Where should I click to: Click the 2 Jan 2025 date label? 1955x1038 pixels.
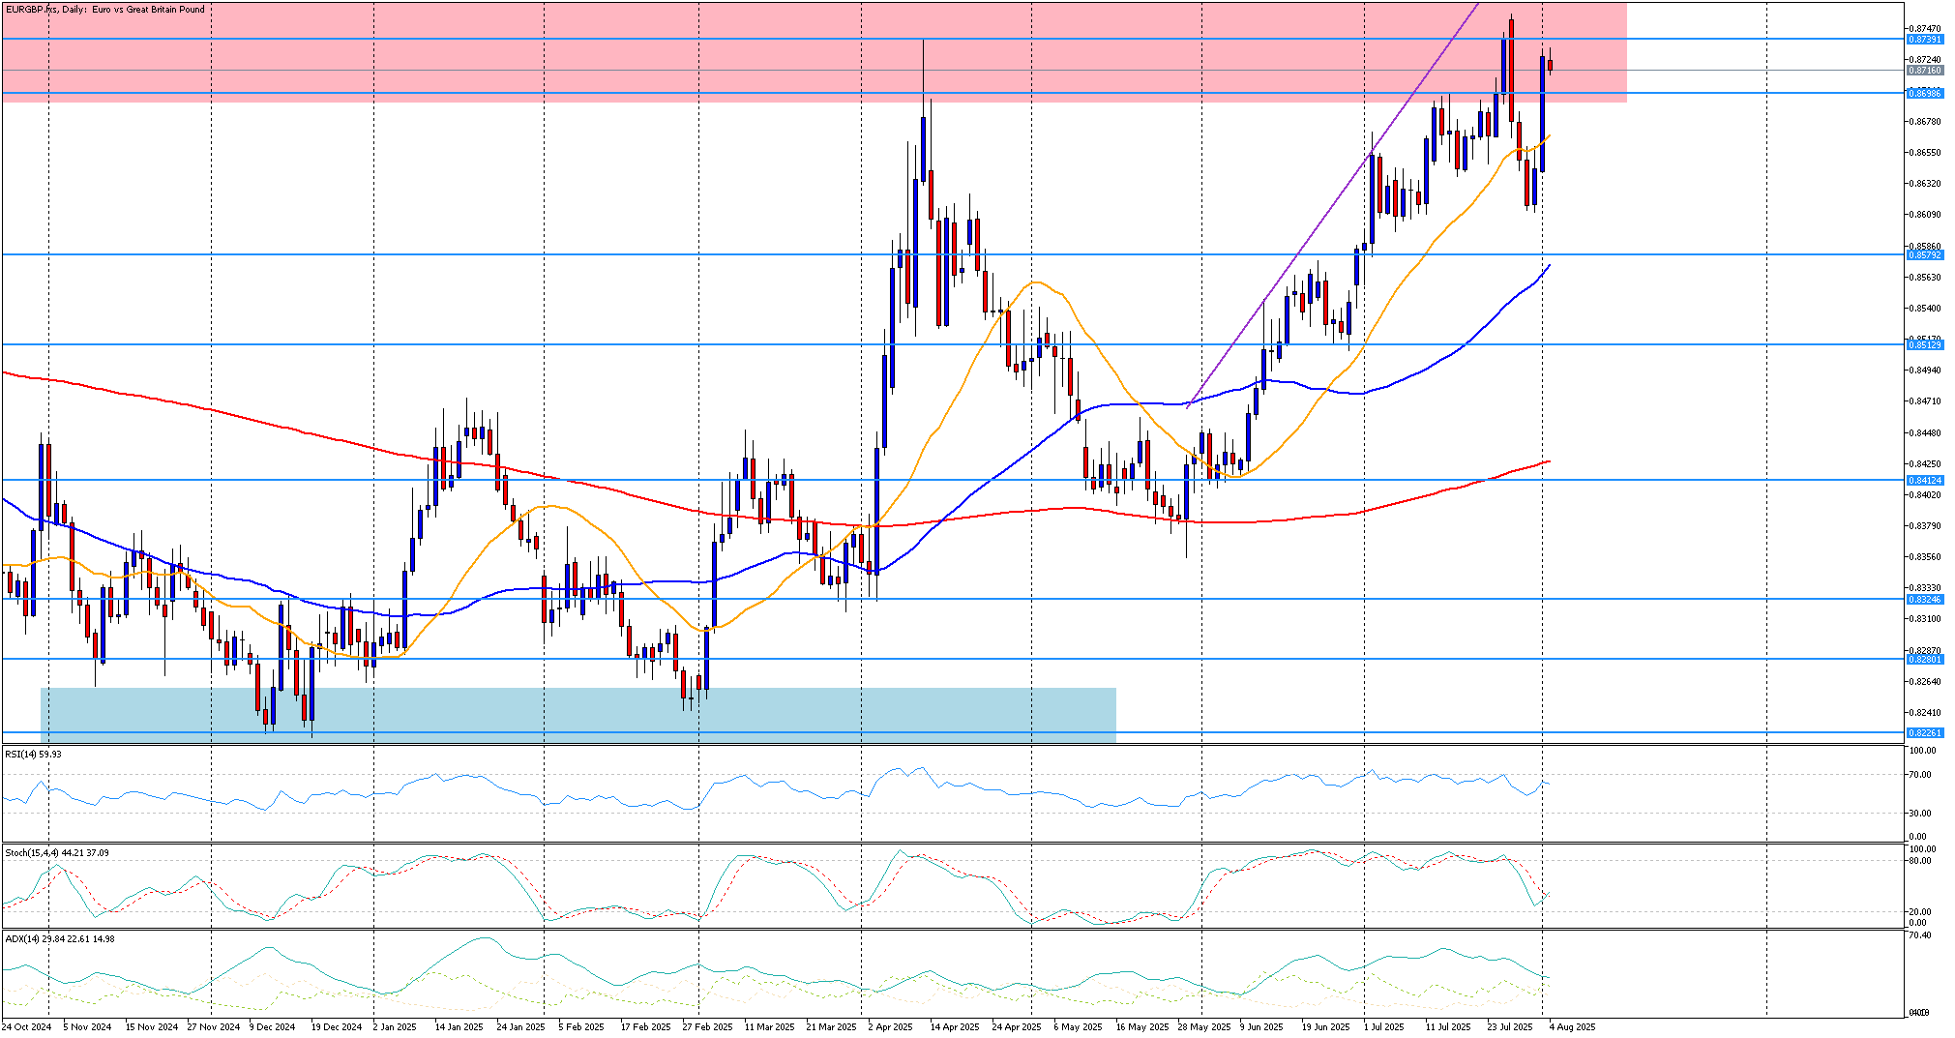(395, 1026)
